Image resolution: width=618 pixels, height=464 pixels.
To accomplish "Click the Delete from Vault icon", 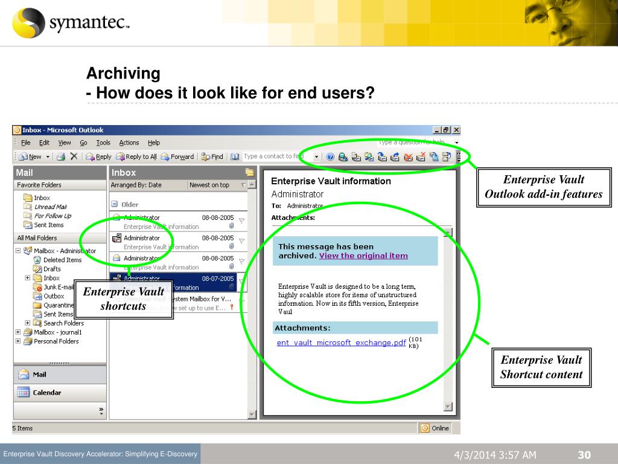I will 409,157.
